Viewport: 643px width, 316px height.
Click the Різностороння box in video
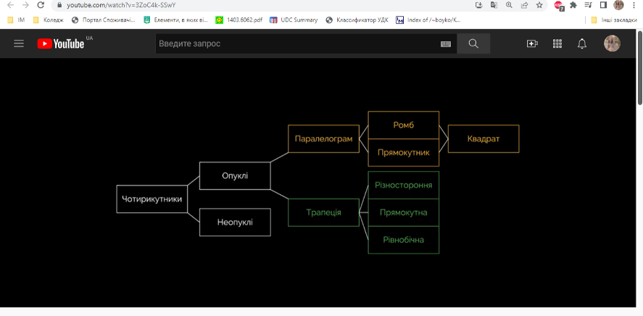[404, 185]
